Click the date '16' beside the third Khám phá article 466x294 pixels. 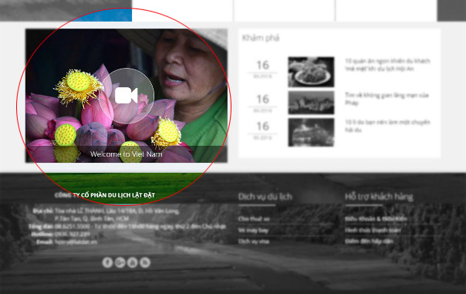(263, 127)
